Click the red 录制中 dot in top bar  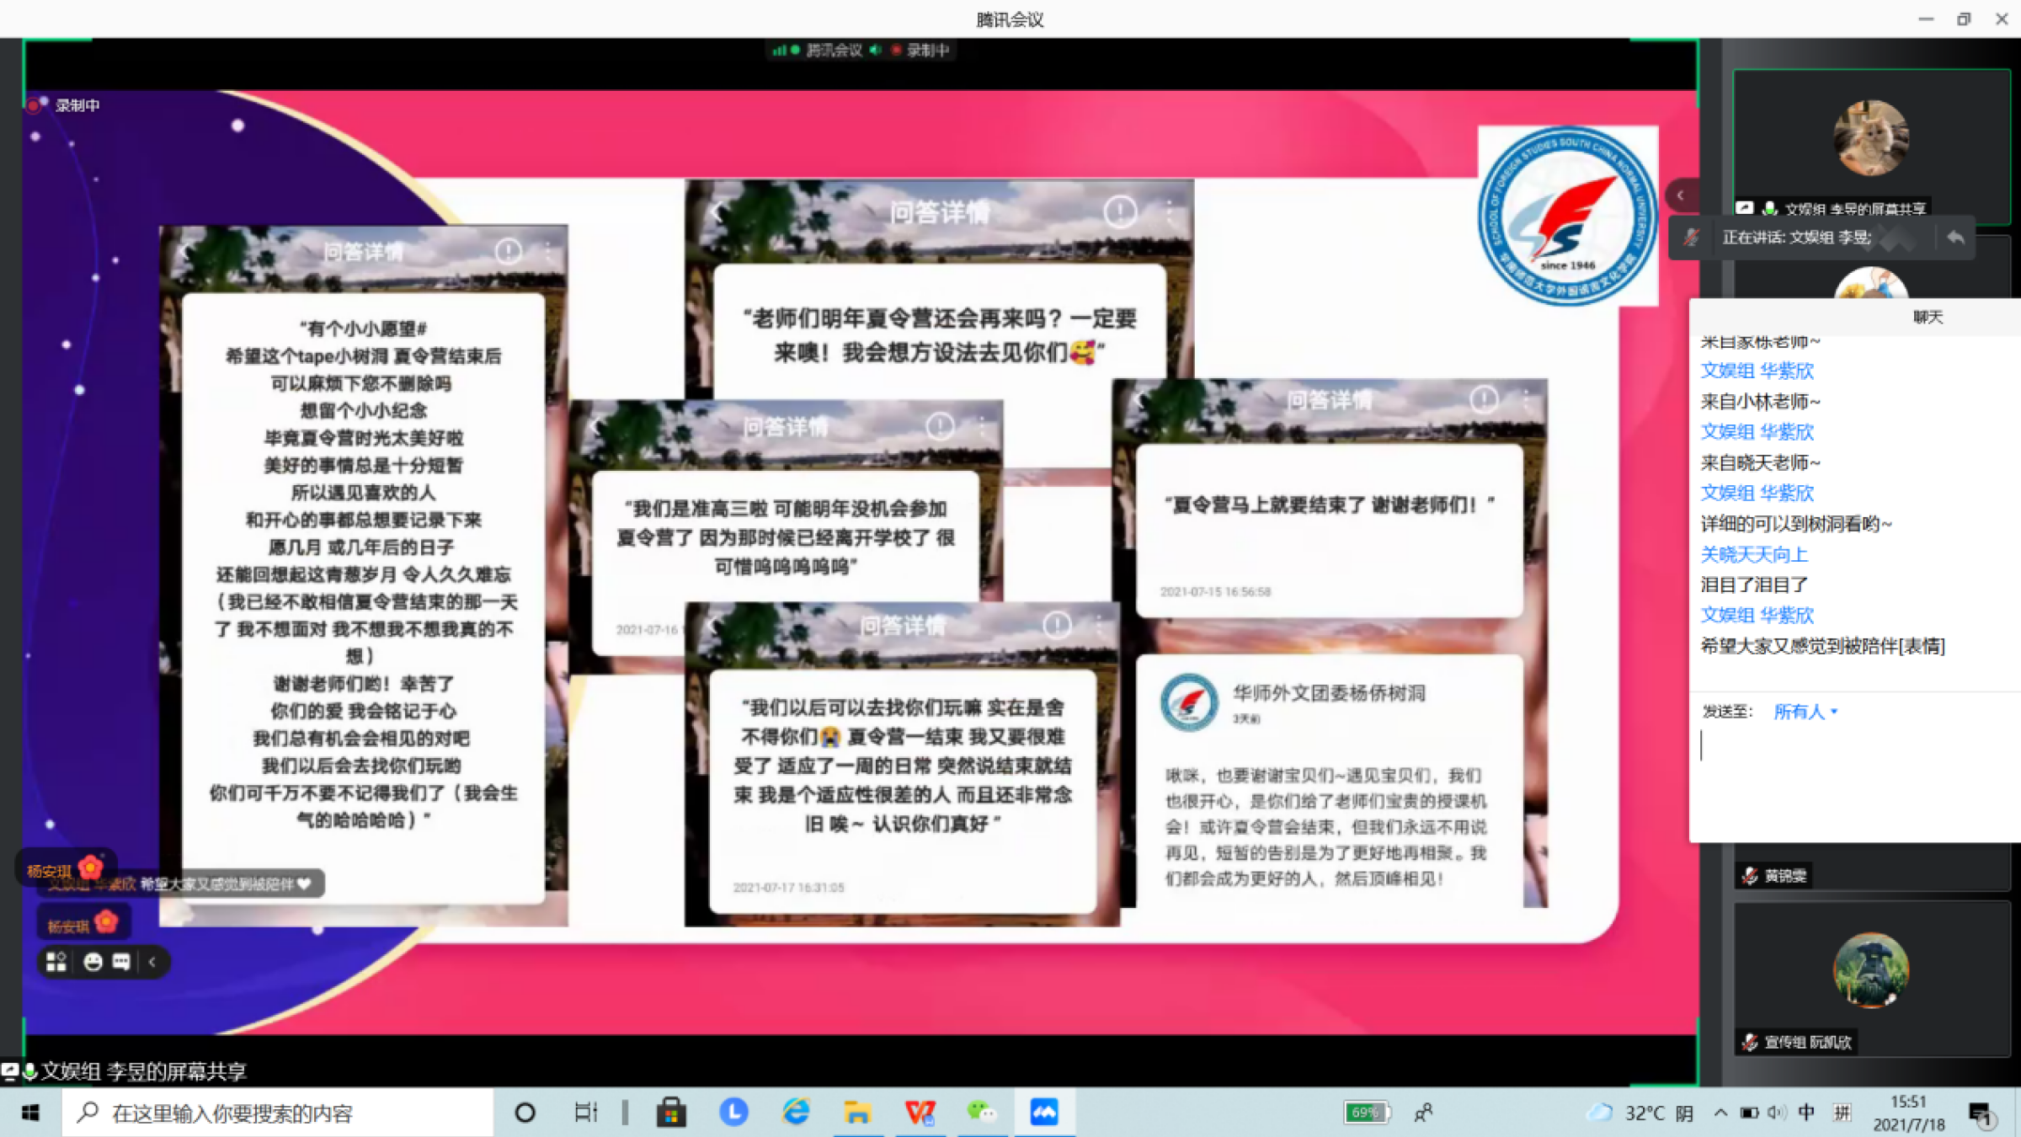[896, 51]
